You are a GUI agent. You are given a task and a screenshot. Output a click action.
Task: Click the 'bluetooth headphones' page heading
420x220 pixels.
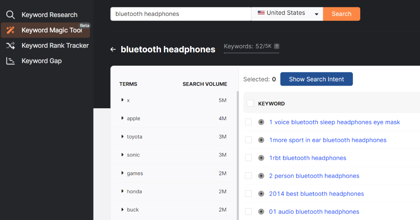point(168,49)
